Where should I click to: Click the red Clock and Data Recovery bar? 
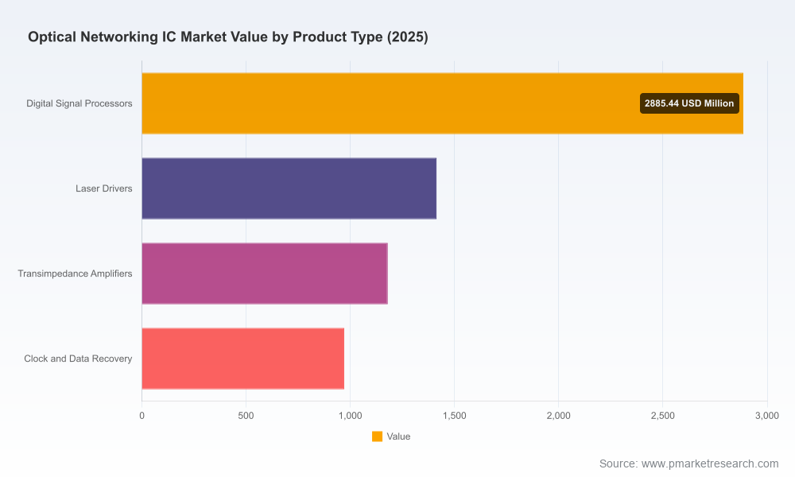click(242, 359)
